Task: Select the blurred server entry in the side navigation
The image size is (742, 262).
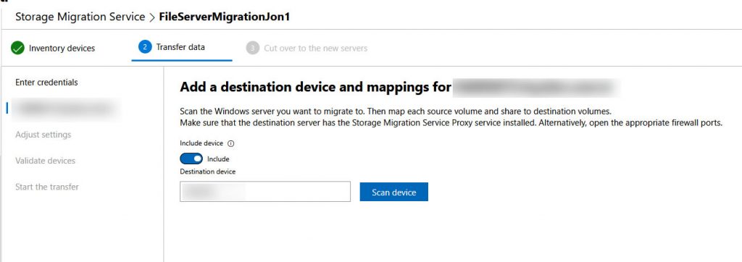Action: [65, 109]
